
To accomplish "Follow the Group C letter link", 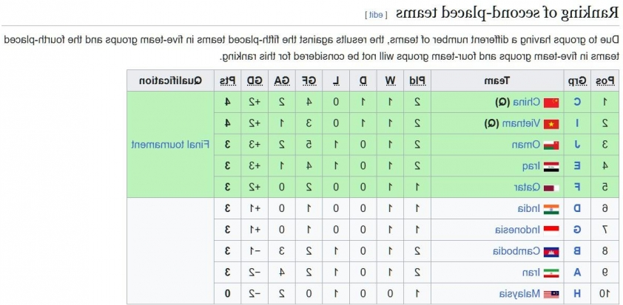I will pos(577,103).
